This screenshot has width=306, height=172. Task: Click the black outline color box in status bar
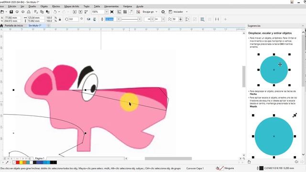(x=261, y=168)
